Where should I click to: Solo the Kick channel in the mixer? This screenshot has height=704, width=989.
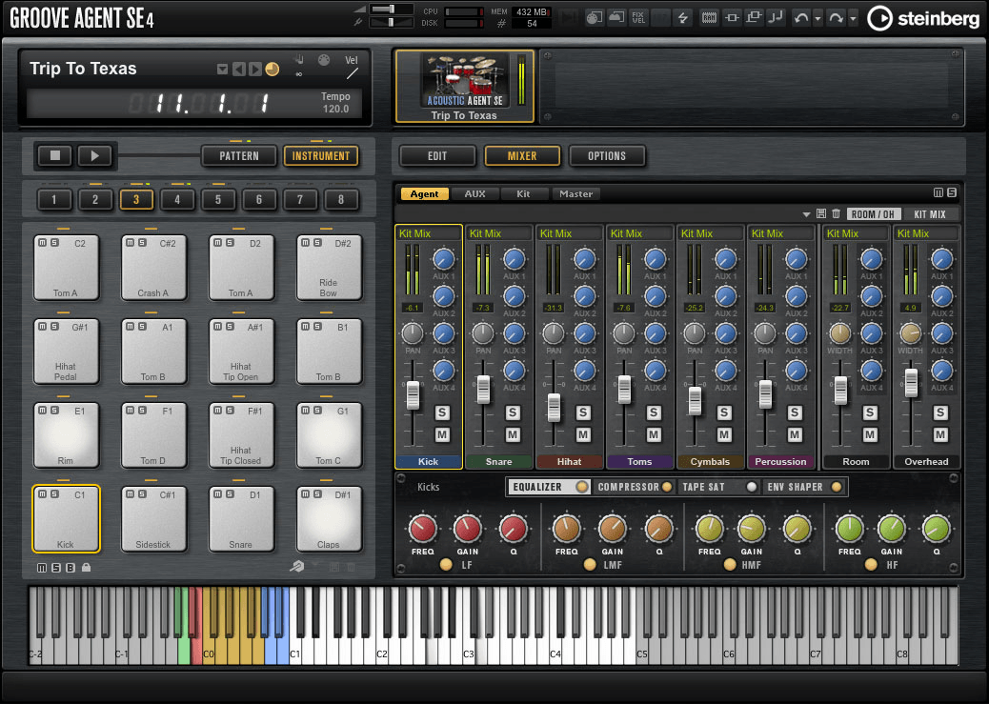441,412
